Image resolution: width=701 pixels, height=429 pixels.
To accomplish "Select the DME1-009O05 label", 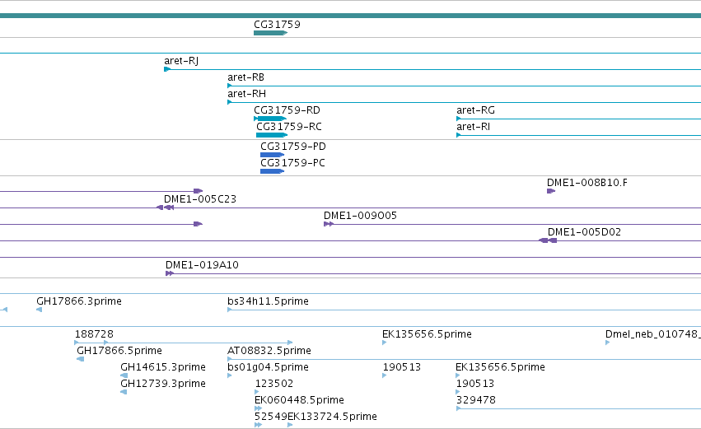I will pos(360,216).
